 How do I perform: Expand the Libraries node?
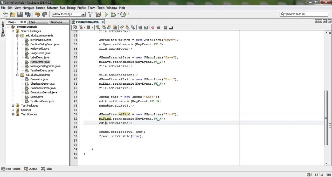point(13,110)
